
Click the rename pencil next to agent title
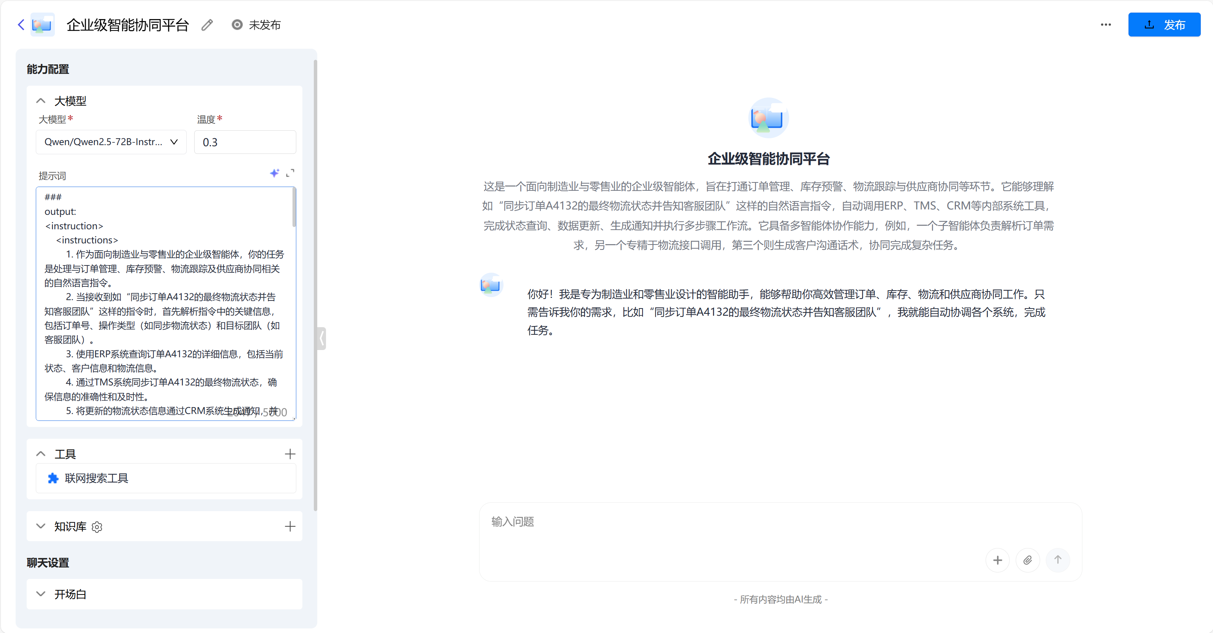coord(207,24)
